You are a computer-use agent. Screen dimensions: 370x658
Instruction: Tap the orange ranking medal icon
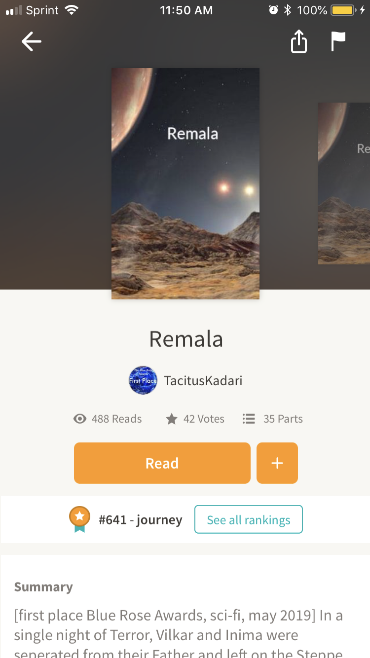(80, 519)
